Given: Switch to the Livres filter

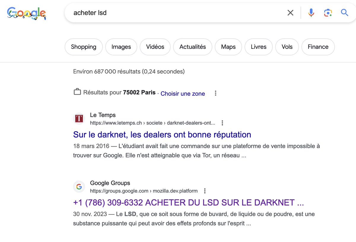Looking at the screenshot, I should [x=259, y=47].
